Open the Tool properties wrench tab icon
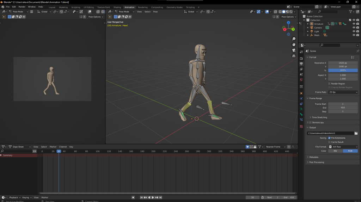361x202 pixels. pyautogui.click(x=301, y=52)
